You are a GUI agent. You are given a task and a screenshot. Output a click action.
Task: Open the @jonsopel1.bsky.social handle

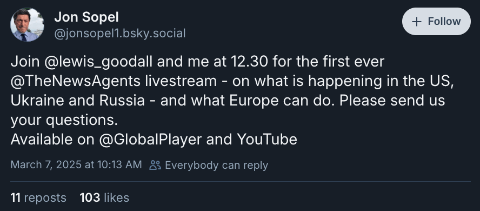119,34
